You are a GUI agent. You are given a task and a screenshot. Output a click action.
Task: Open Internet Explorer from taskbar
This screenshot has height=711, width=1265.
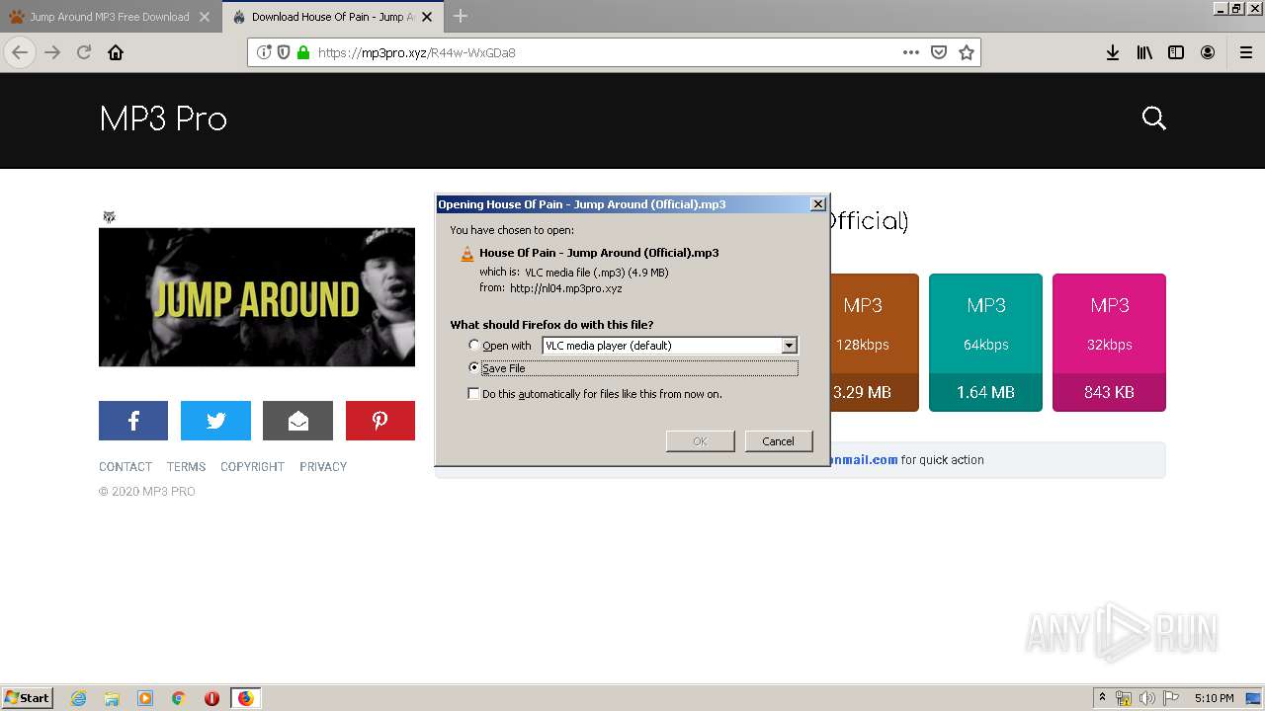coord(79,698)
